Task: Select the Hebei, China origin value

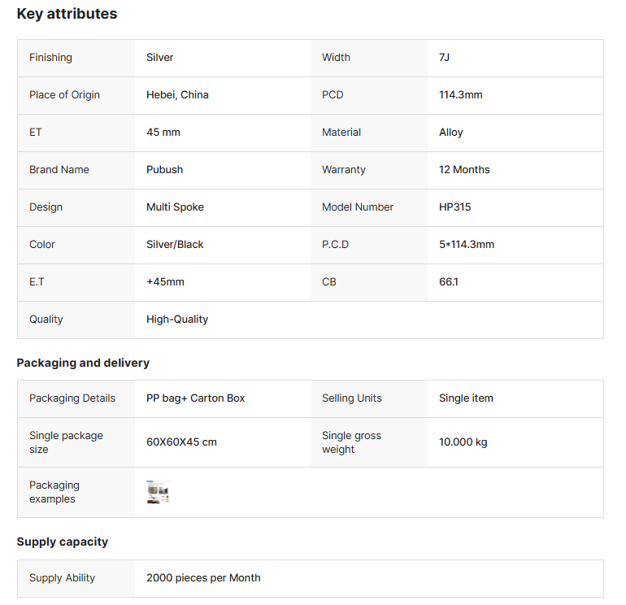Action: pyautogui.click(x=177, y=95)
